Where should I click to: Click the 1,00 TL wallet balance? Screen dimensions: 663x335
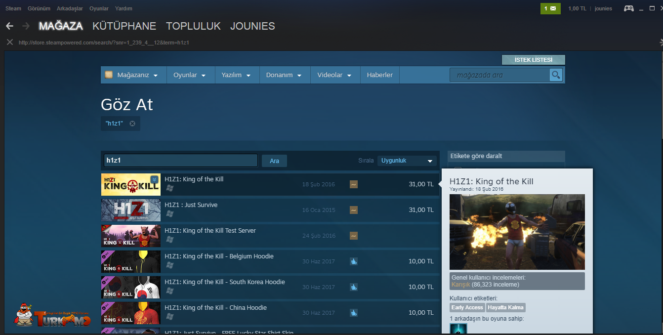tap(577, 8)
